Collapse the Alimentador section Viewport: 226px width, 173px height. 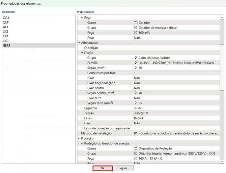pyautogui.click(x=79, y=43)
